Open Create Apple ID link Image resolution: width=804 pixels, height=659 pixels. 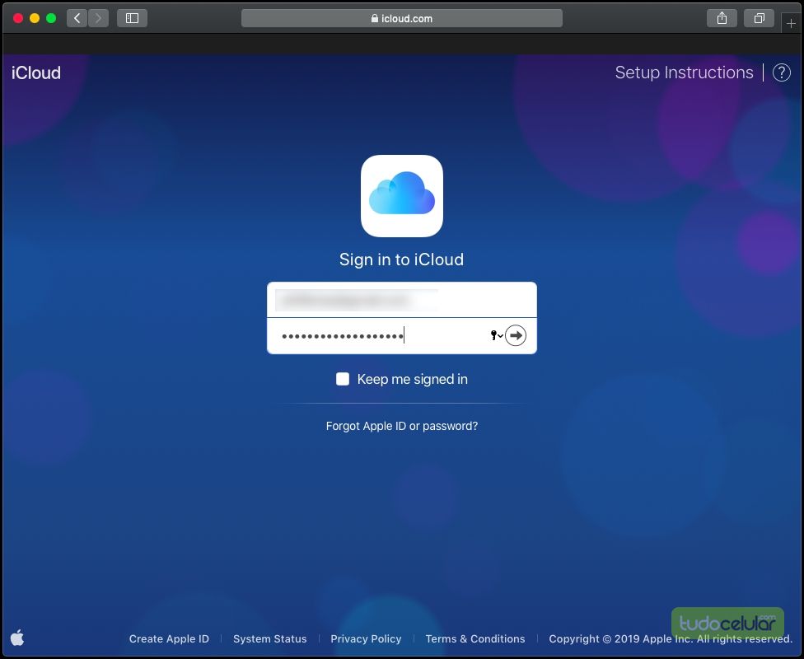pyautogui.click(x=169, y=638)
